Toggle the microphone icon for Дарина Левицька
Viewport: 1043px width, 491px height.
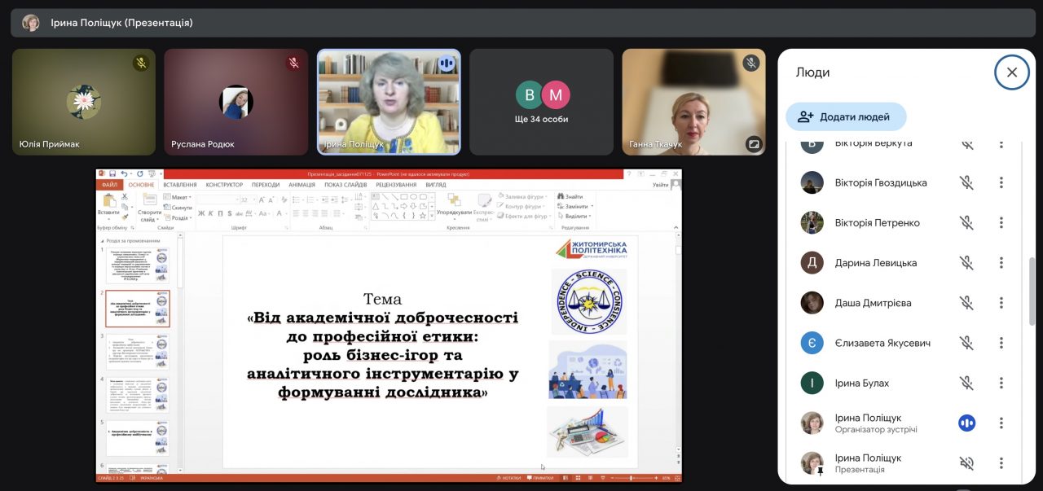[x=966, y=263]
